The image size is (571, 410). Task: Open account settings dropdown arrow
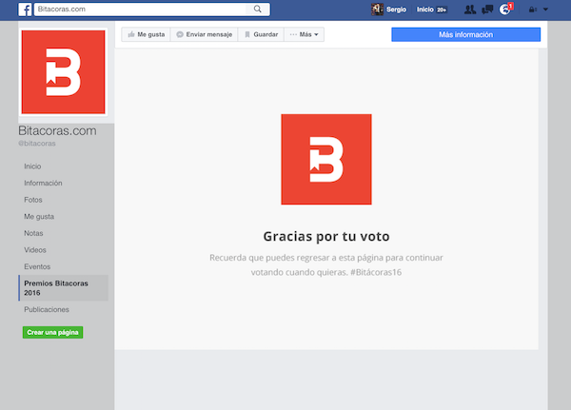pyautogui.click(x=545, y=10)
